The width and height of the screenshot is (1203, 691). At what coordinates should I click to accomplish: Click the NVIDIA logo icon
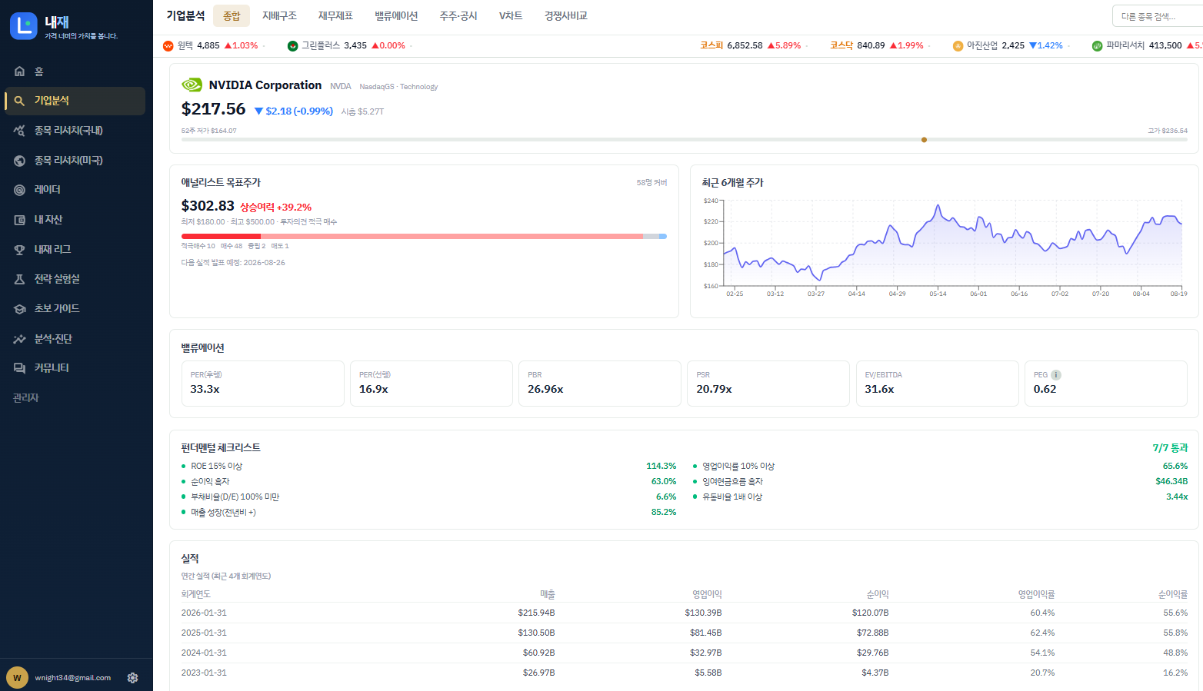(192, 85)
